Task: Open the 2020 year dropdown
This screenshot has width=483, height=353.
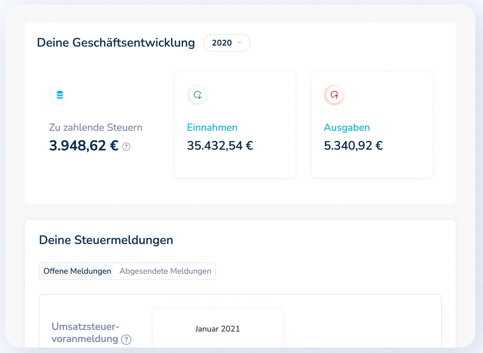Action: pos(226,43)
